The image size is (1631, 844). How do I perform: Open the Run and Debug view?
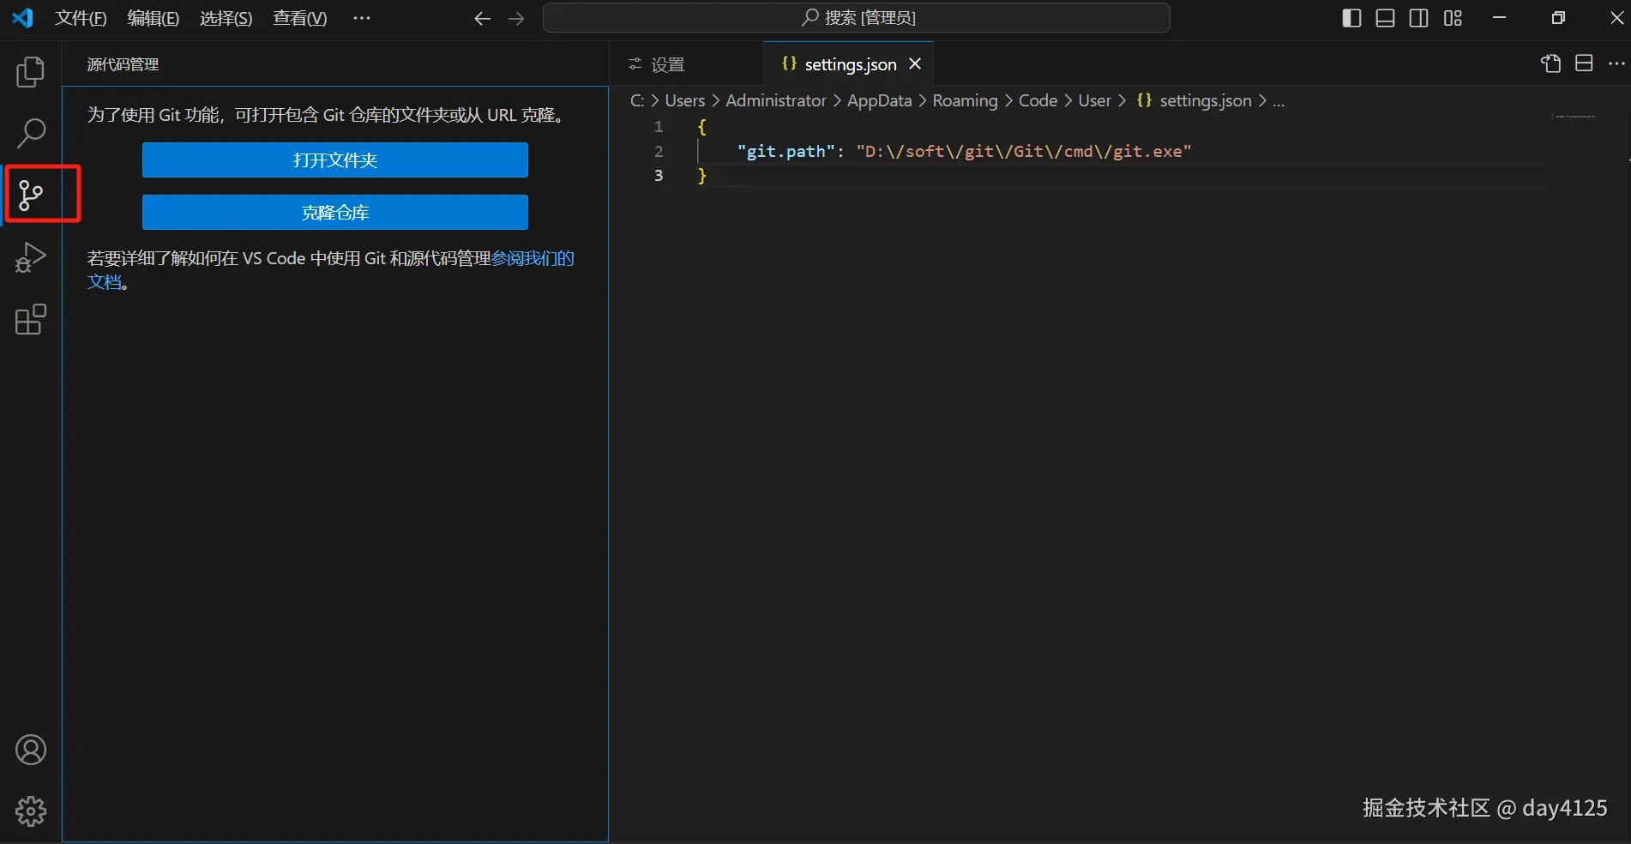pyautogui.click(x=31, y=257)
